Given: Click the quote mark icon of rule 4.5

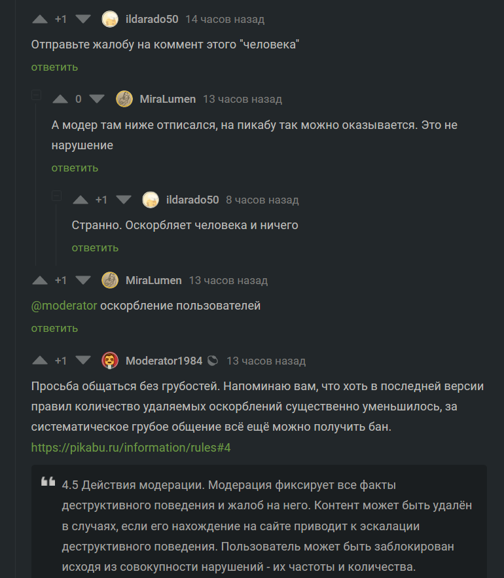Looking at the screenshot, I should tap(48, 482).
